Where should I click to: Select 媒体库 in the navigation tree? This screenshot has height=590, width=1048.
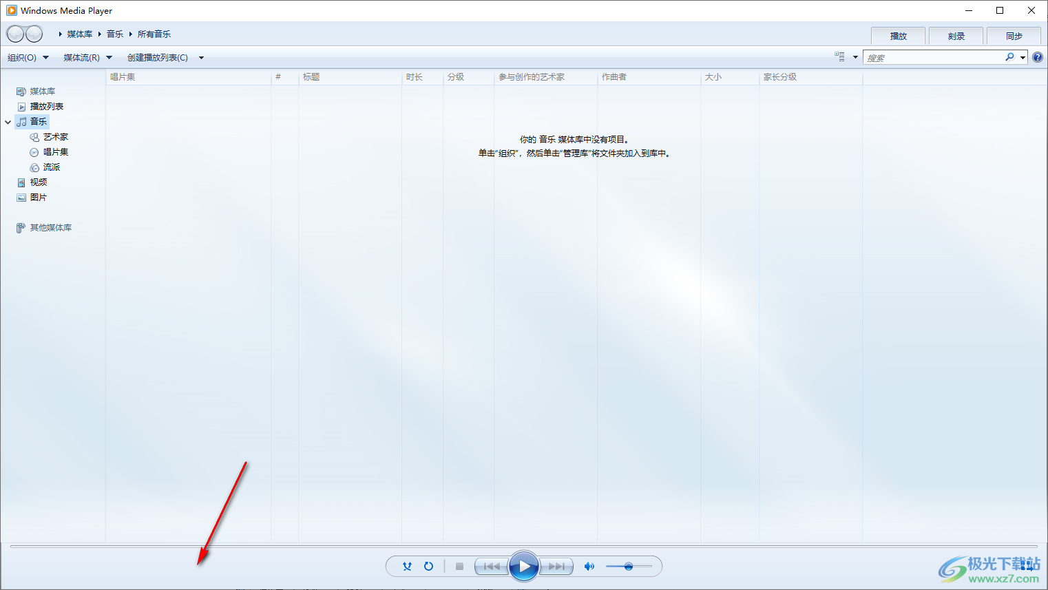[43, 92]
